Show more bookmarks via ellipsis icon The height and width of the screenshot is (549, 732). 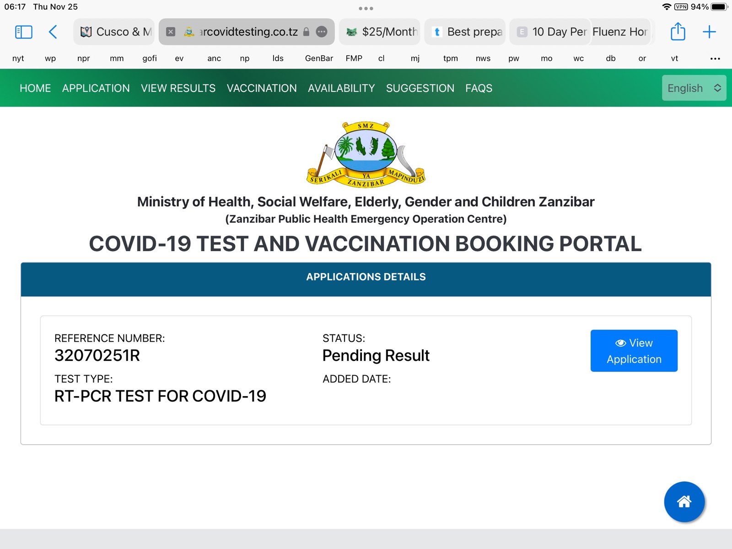tap(715, 59)
